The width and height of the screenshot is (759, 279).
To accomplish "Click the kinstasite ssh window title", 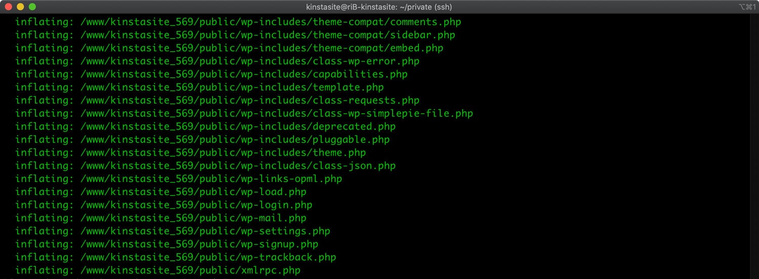I will [x=379, y=7].
